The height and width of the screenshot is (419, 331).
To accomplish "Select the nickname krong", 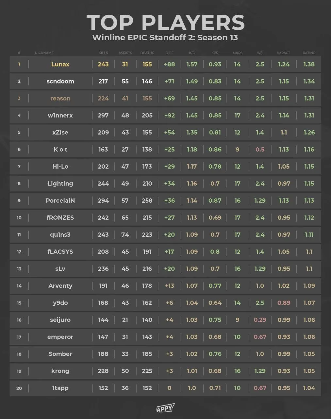I will tap(60, 371).
